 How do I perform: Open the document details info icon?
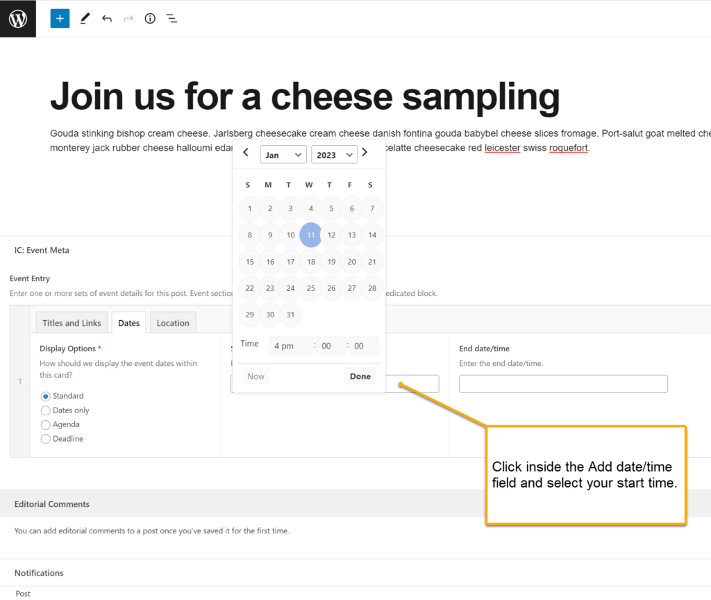pyautogui.click(x=150, y=19)
